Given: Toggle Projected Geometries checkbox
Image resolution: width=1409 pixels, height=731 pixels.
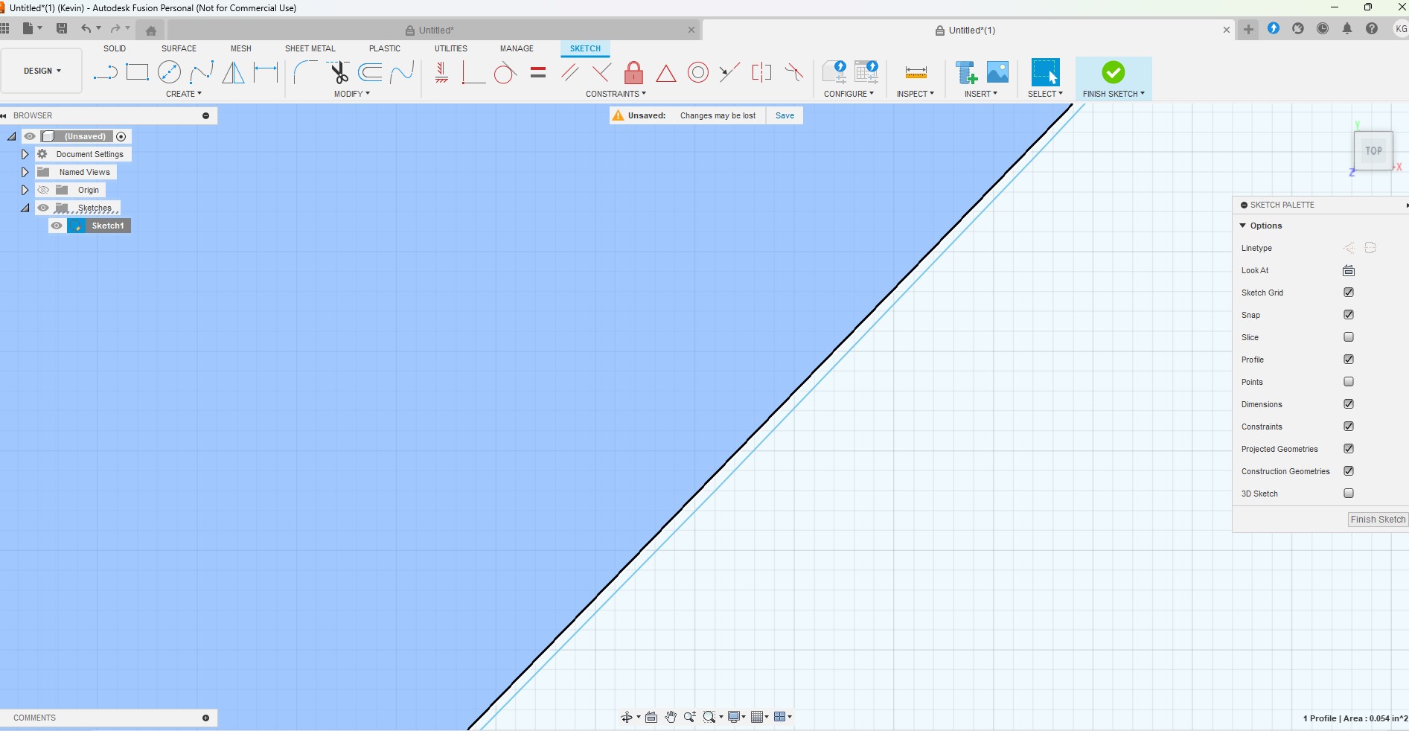Looking at the screenshot, I should click(1349, 449).
